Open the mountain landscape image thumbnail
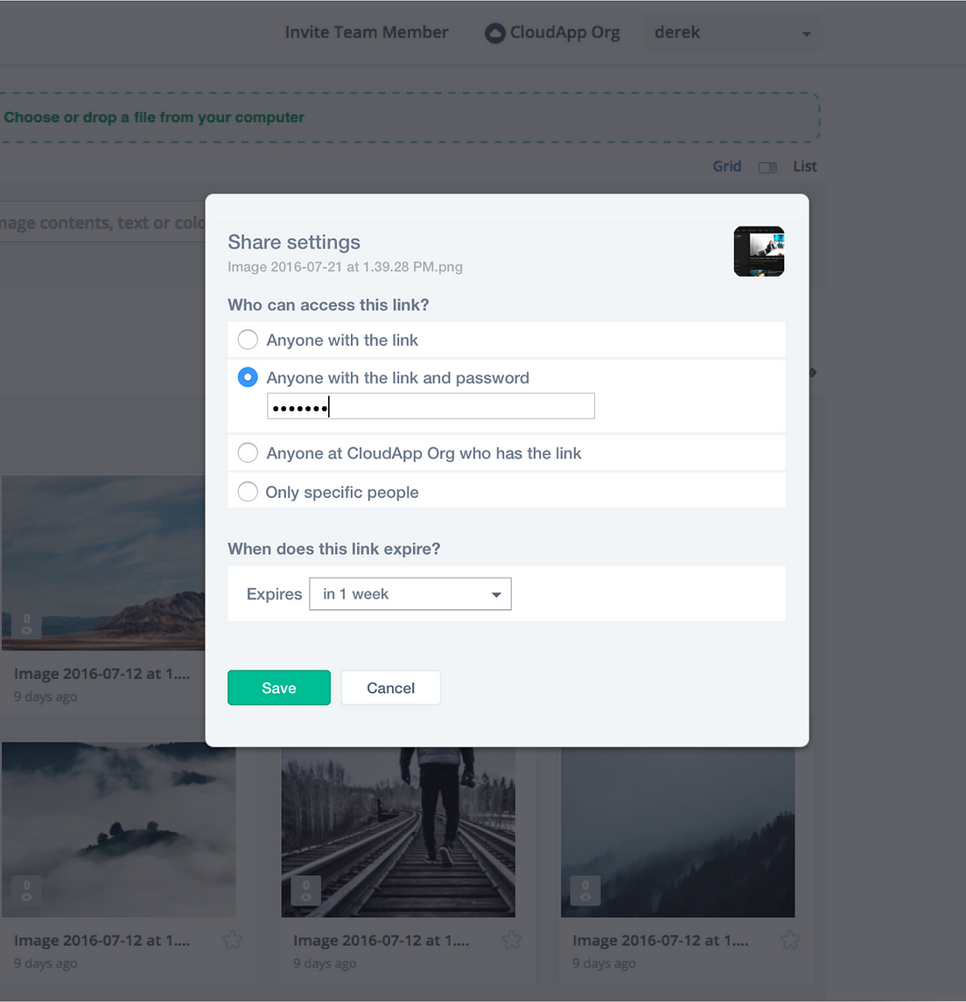 [x=103, y=563]
